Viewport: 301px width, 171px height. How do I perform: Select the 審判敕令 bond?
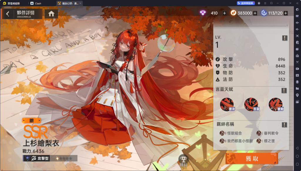coord(267,133)
